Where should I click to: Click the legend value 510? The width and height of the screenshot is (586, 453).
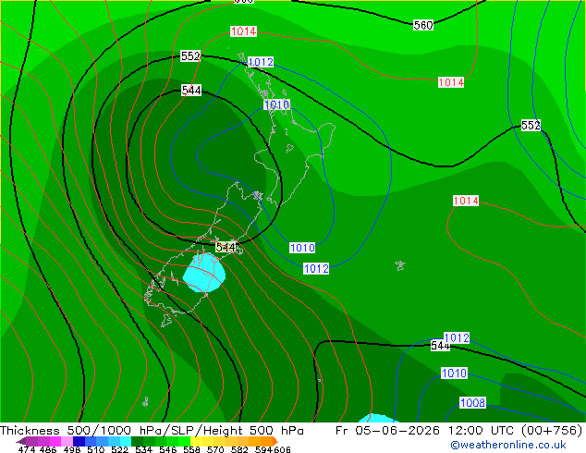coord(96,449)
